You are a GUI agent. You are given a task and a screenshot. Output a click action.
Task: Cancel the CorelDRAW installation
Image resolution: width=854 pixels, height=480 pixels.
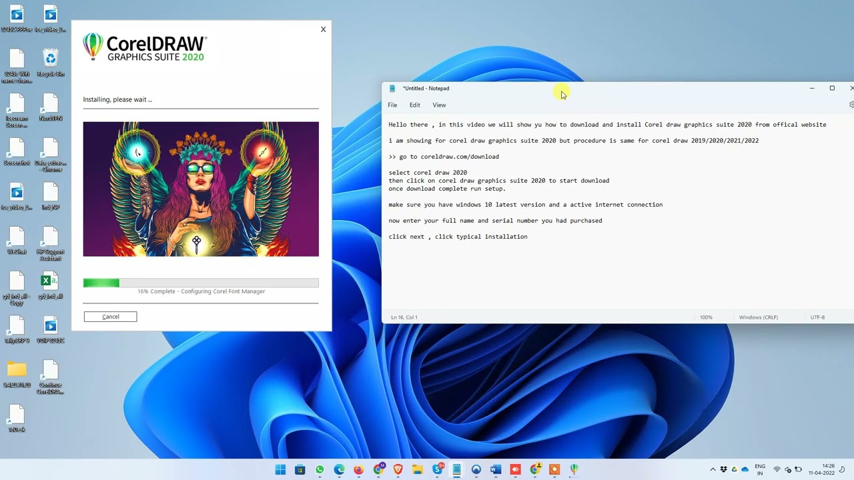(x=110, y=317)
